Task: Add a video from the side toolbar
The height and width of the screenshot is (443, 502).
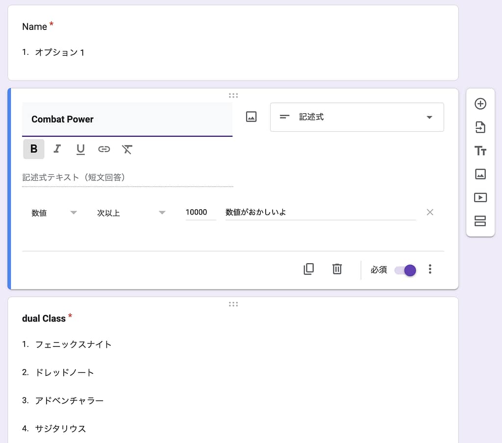Action: 480,197
